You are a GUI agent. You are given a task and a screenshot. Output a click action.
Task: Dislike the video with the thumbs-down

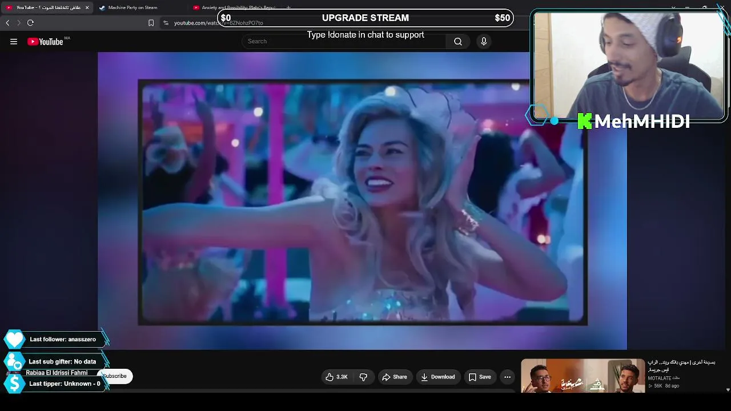point(363,377)
